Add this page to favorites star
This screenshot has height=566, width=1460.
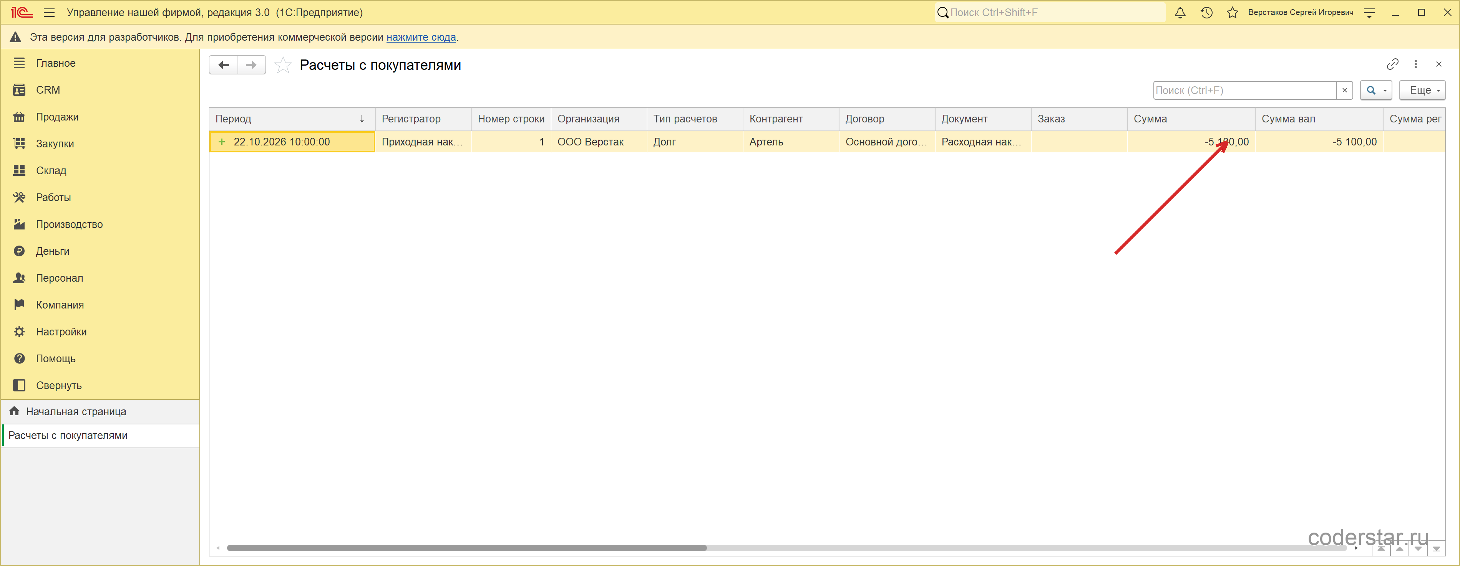[283, 65]
